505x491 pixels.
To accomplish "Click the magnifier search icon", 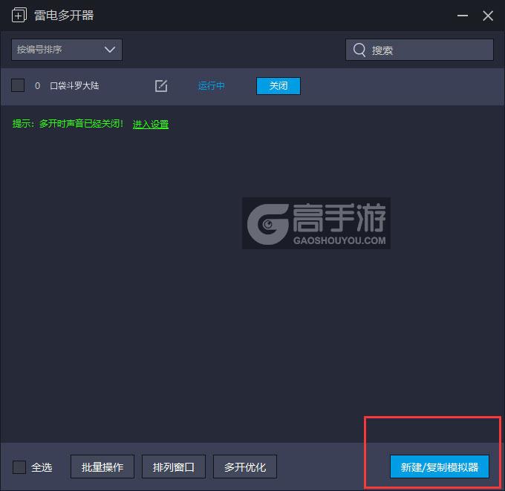I will click(359, 50).
